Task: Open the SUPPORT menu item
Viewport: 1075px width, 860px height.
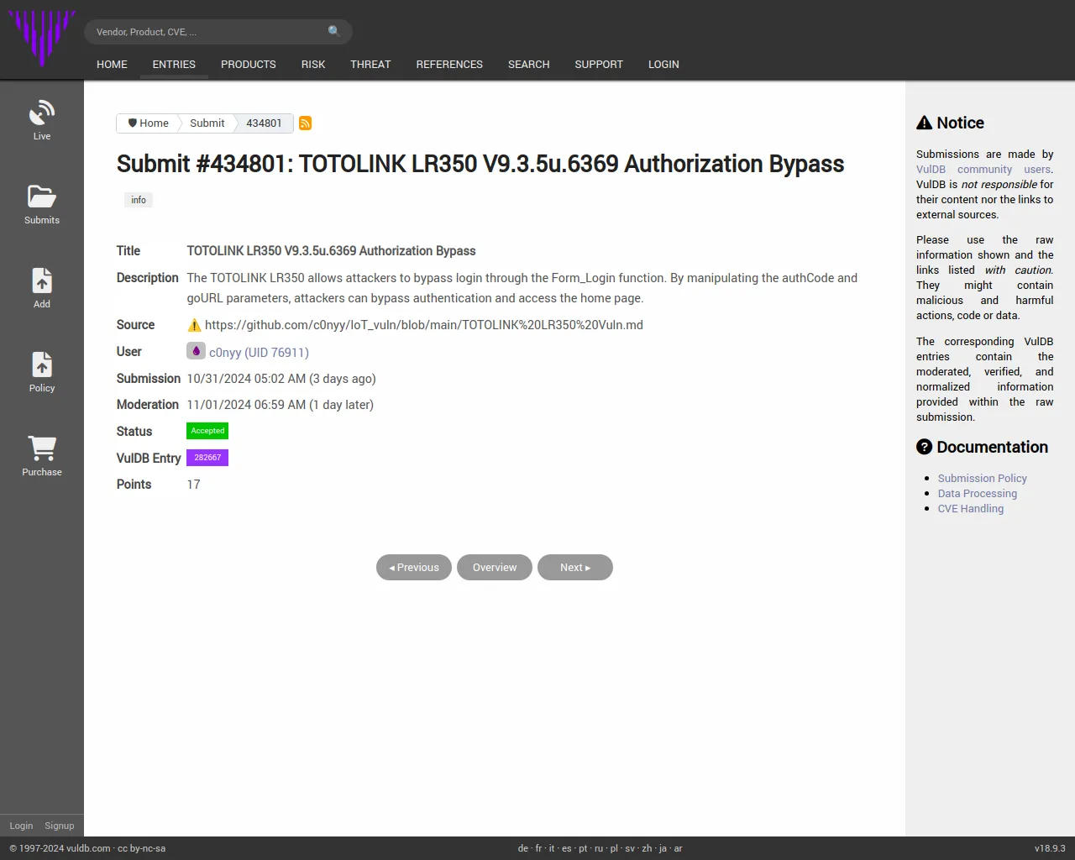Action: [x=599, y=64]
